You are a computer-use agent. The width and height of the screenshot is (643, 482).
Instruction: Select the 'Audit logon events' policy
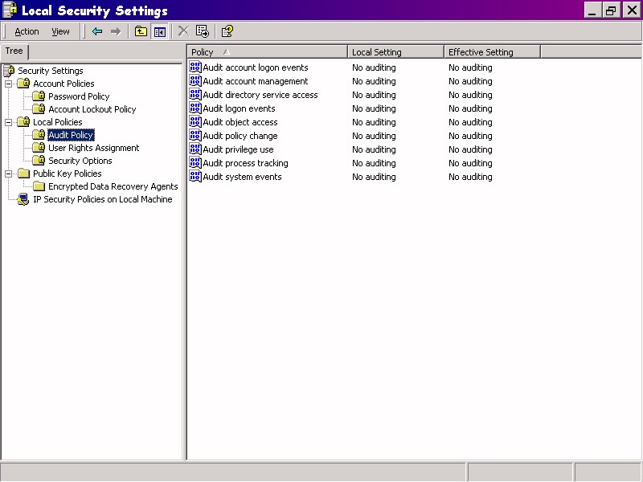coord(239,108)
